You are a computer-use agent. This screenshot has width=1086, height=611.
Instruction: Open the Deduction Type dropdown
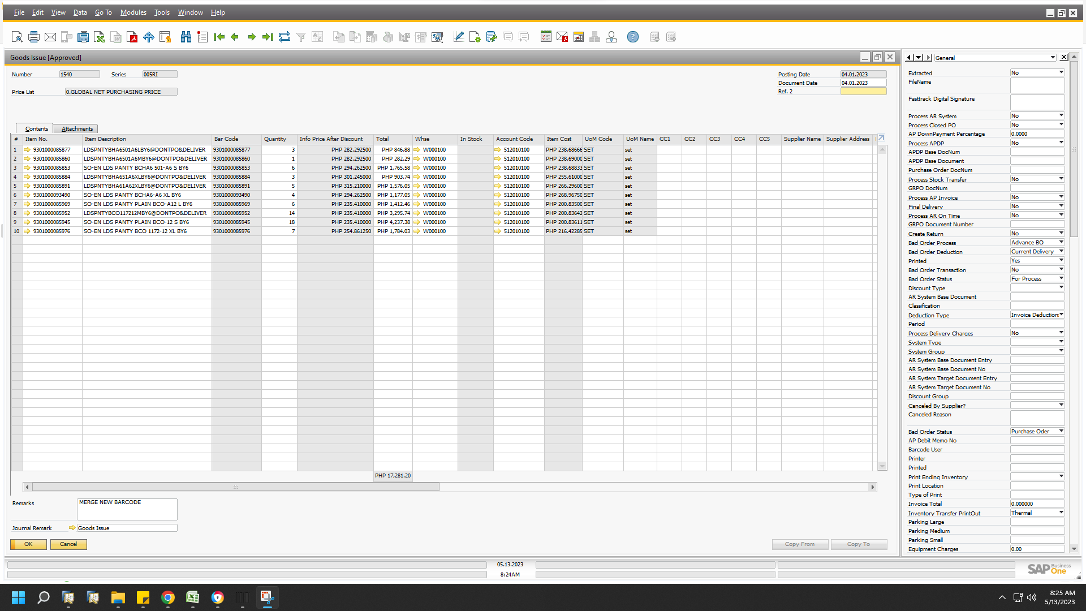(x=1061, y=315)
